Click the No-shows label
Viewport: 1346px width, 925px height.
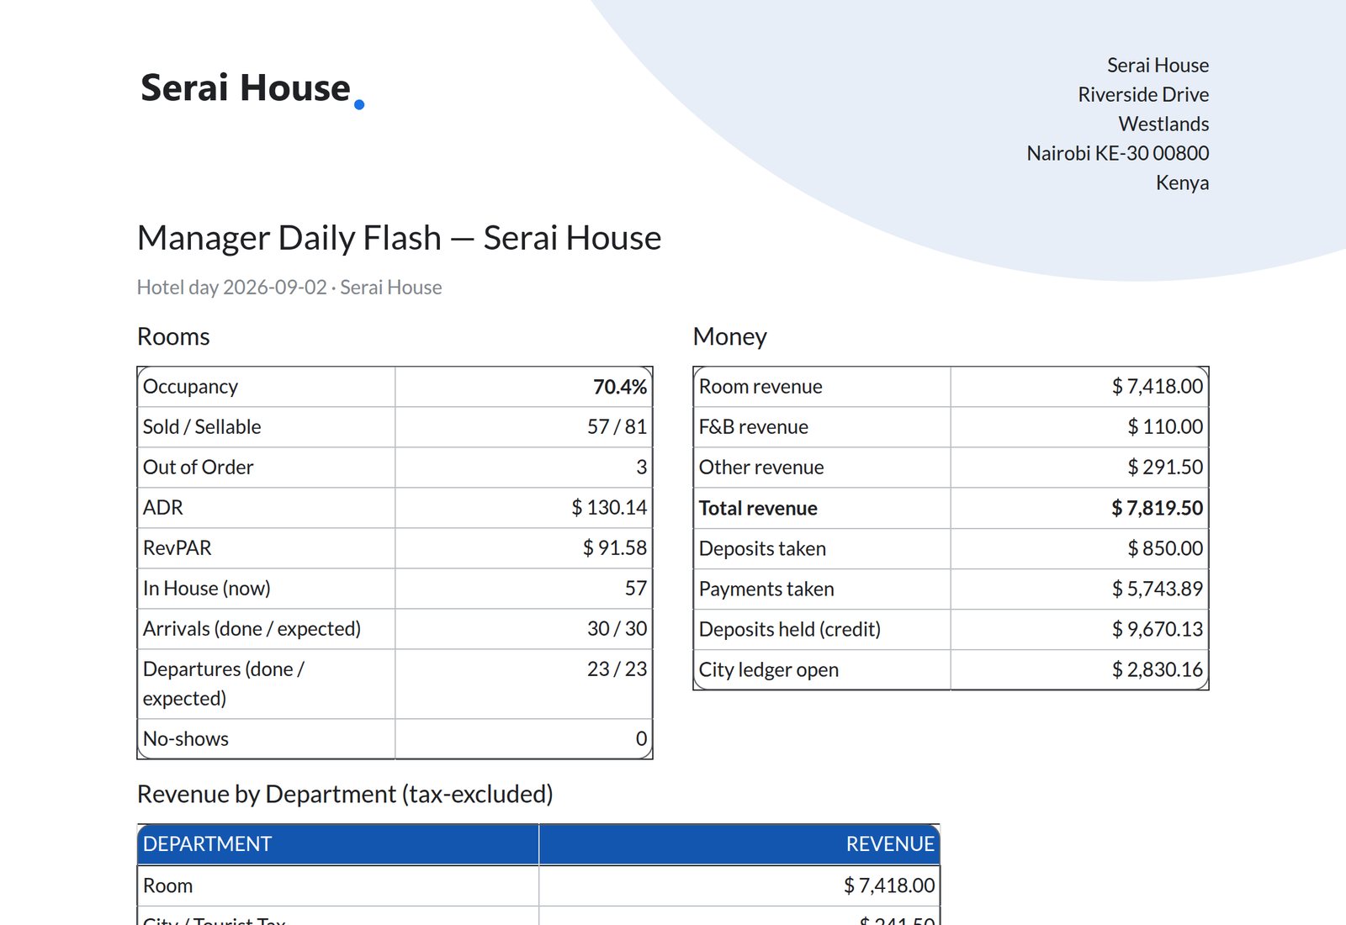(185, 739)
